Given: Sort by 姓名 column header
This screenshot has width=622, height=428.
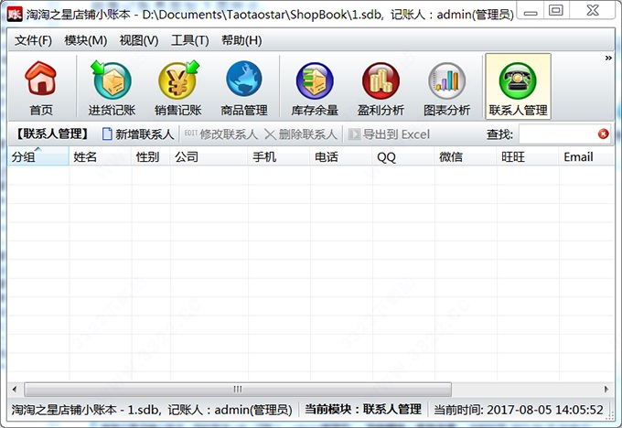Looking at the screenshot, I should coord(99,156).
